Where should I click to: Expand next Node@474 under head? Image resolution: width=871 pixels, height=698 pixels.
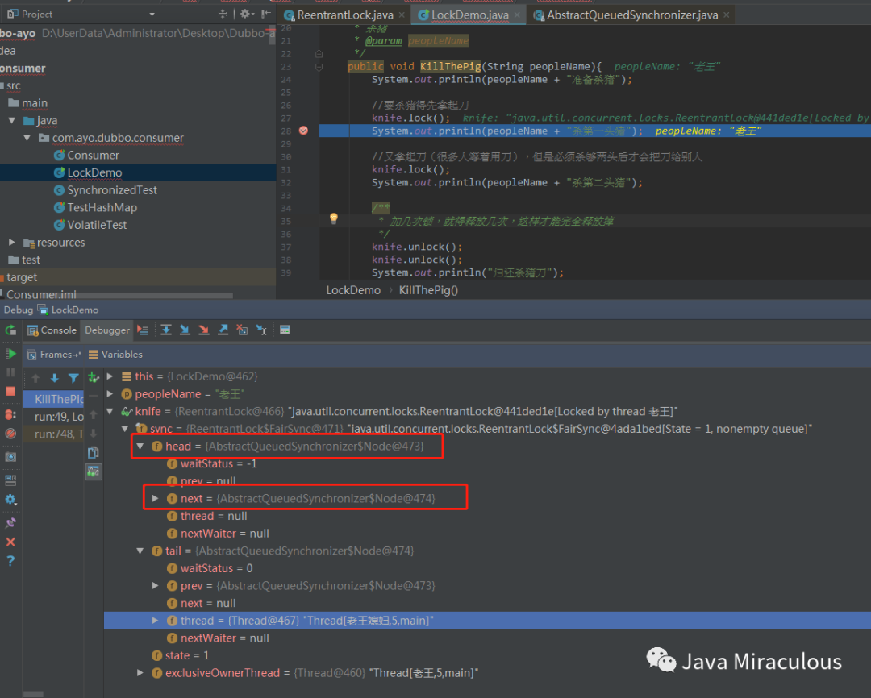156,499
